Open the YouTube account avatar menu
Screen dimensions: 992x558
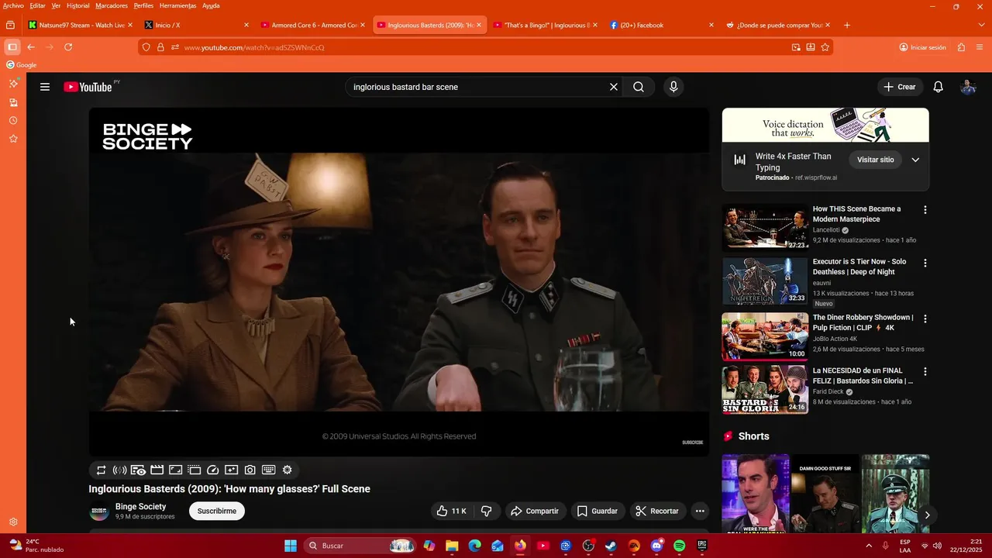(968, 87)
